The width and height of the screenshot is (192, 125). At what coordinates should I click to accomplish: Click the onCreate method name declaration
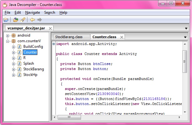[102, 79]
